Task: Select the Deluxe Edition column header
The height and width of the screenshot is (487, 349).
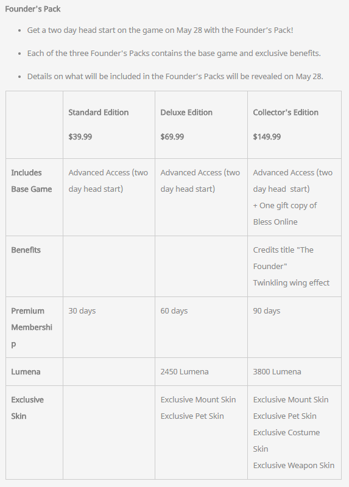Action: point(186,113)
